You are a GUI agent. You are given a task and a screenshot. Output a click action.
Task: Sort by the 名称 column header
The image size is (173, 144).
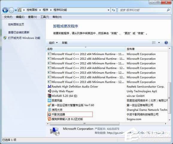(86, 49)
